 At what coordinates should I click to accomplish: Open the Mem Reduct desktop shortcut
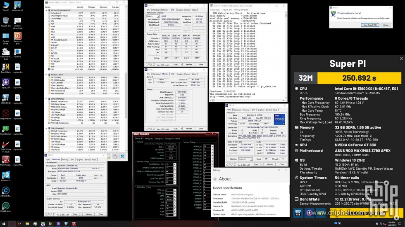point(6,130)
